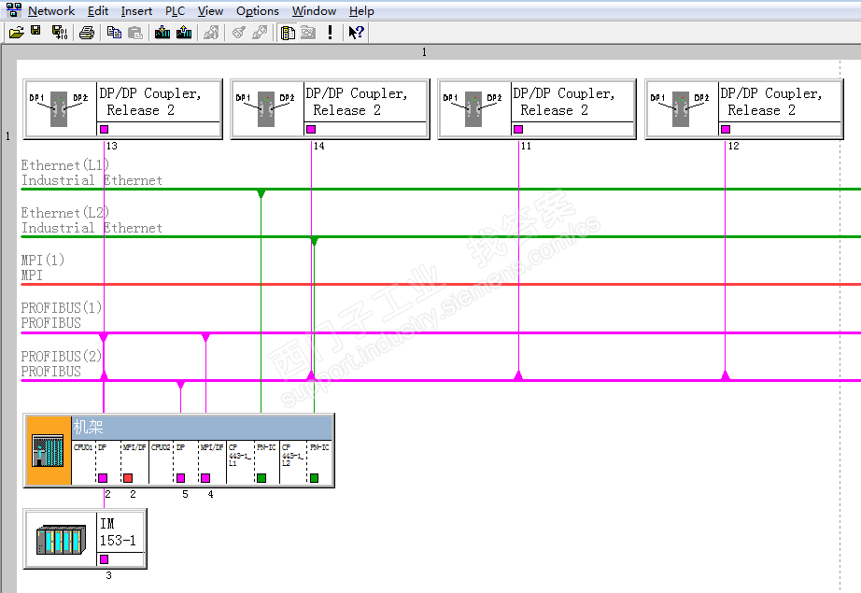Click the Print toolbar icon
This screenshot has width=861, height=593.
click(87, 33)
